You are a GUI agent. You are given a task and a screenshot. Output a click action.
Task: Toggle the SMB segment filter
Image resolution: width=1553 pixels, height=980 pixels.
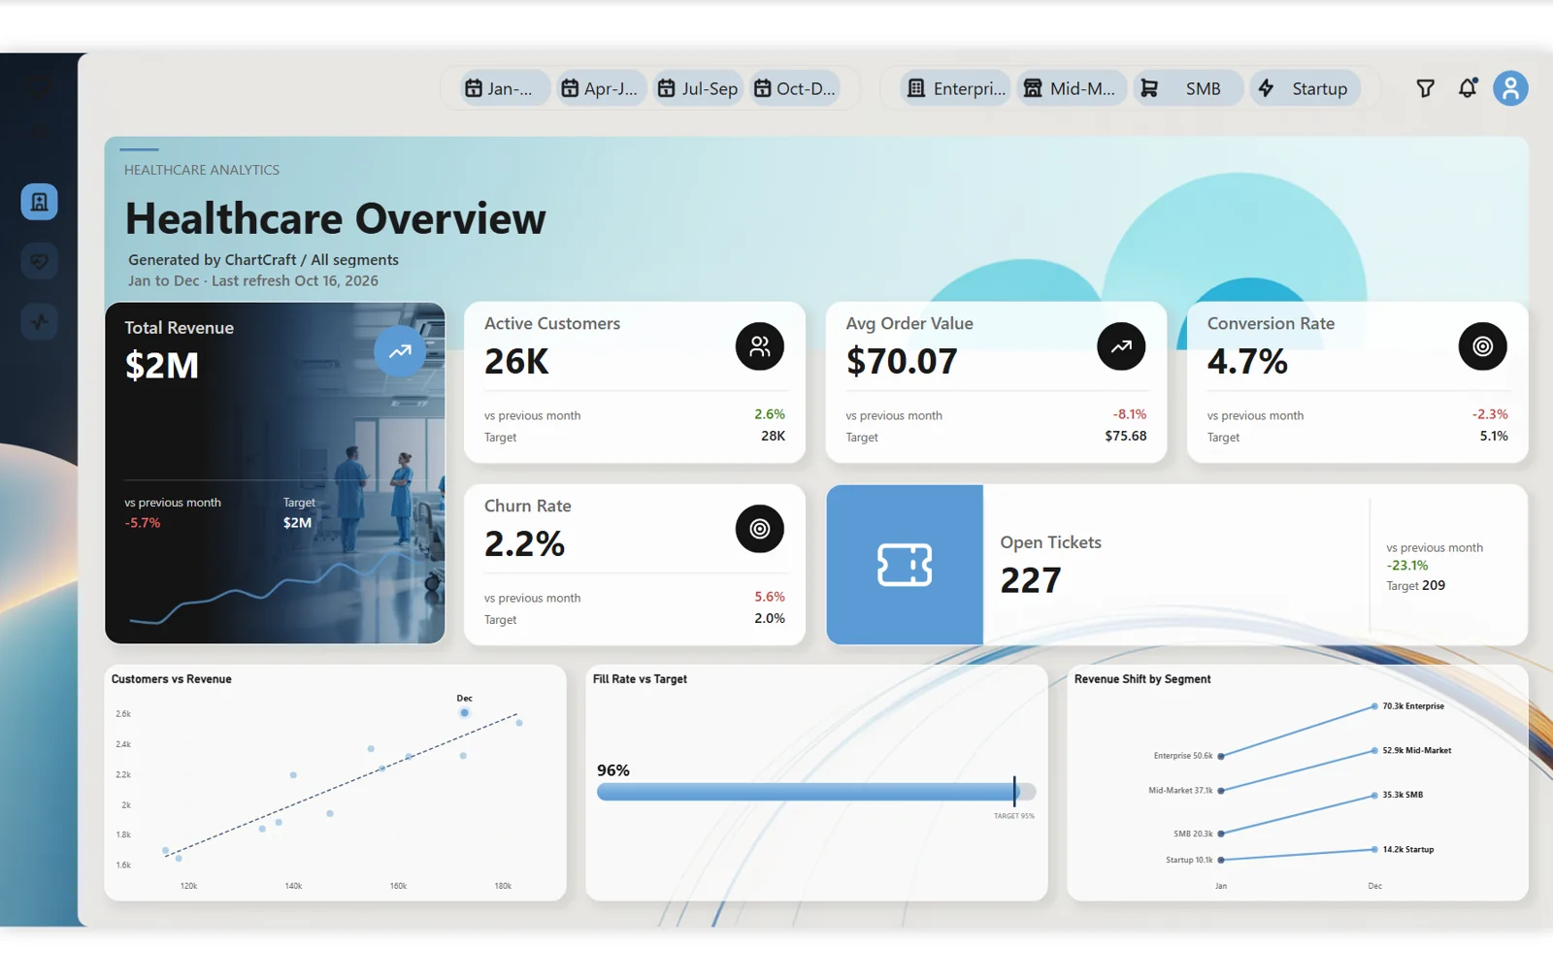tap(1187, 88)
